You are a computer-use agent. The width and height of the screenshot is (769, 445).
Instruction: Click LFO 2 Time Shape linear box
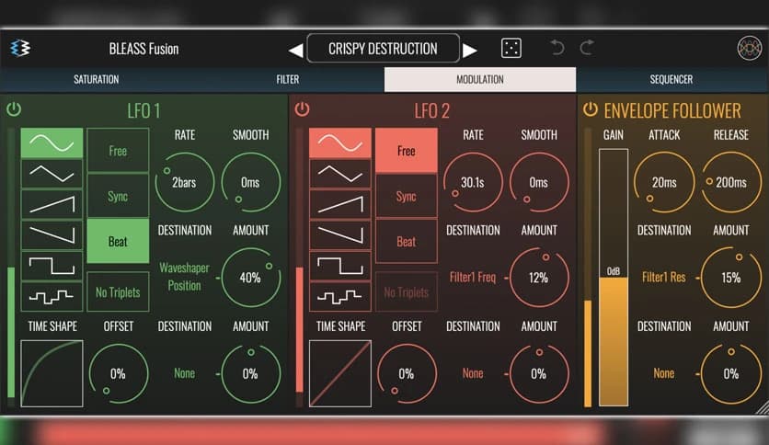pos(339,373)
